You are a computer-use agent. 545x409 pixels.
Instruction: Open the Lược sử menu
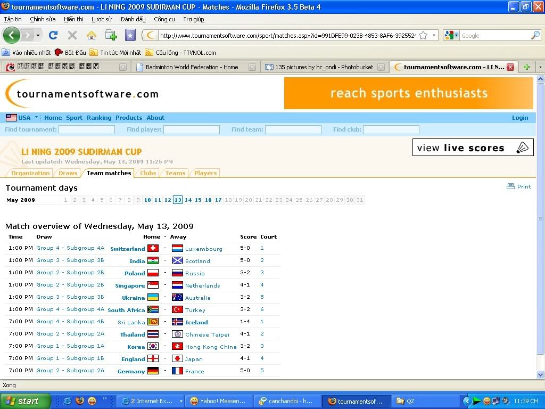point(102,19)
